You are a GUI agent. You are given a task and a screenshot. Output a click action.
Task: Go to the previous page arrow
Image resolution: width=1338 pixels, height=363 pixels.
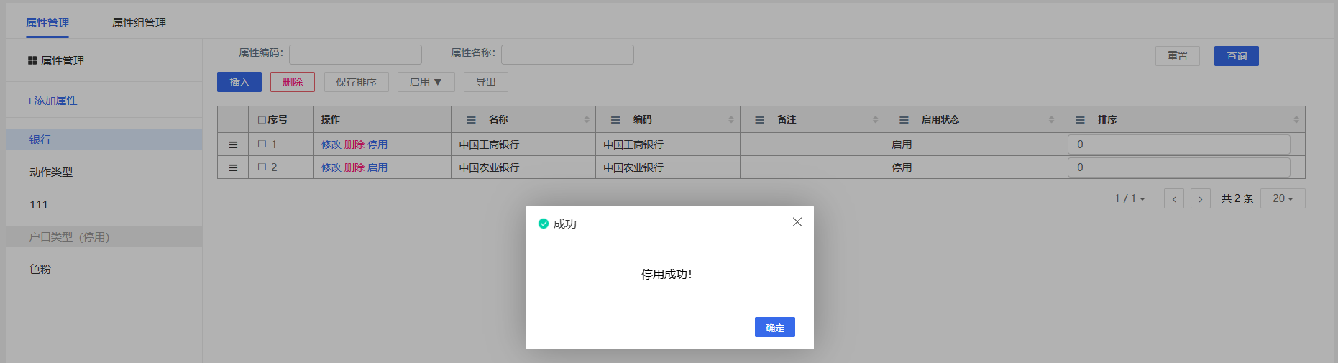(x=1174, y=198)
